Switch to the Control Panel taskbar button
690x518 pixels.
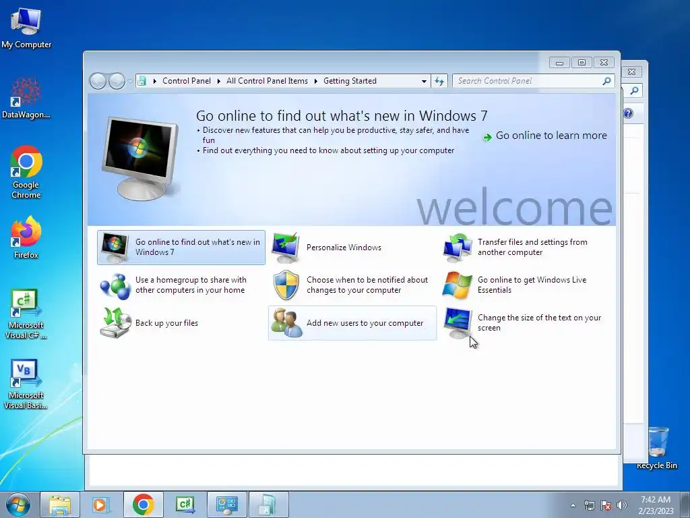tap(227, 505)
